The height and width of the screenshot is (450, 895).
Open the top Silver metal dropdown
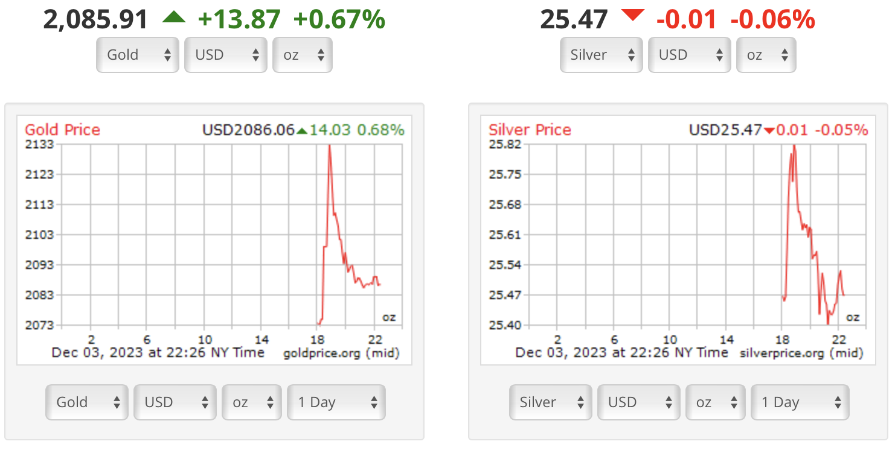click(x=601, y=55)
